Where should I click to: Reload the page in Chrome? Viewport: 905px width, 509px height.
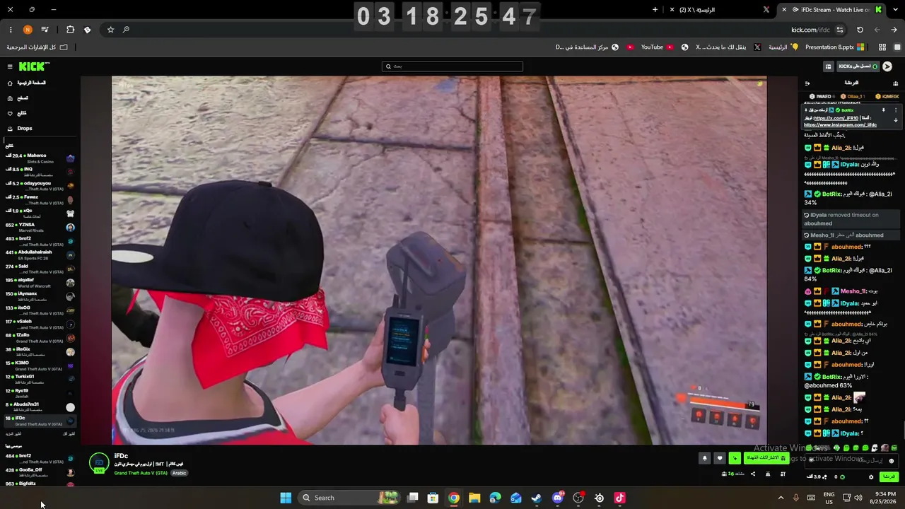pyautogui.click(x=860, y=30)
